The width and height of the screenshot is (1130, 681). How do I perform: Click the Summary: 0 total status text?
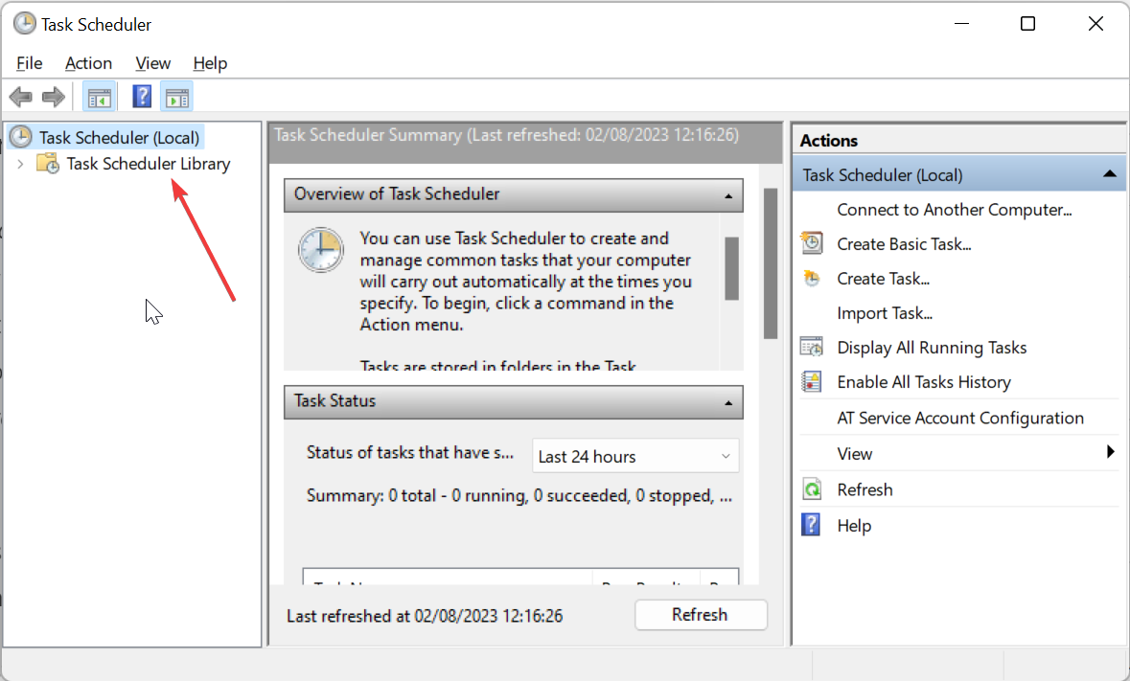tap(519, 496)
